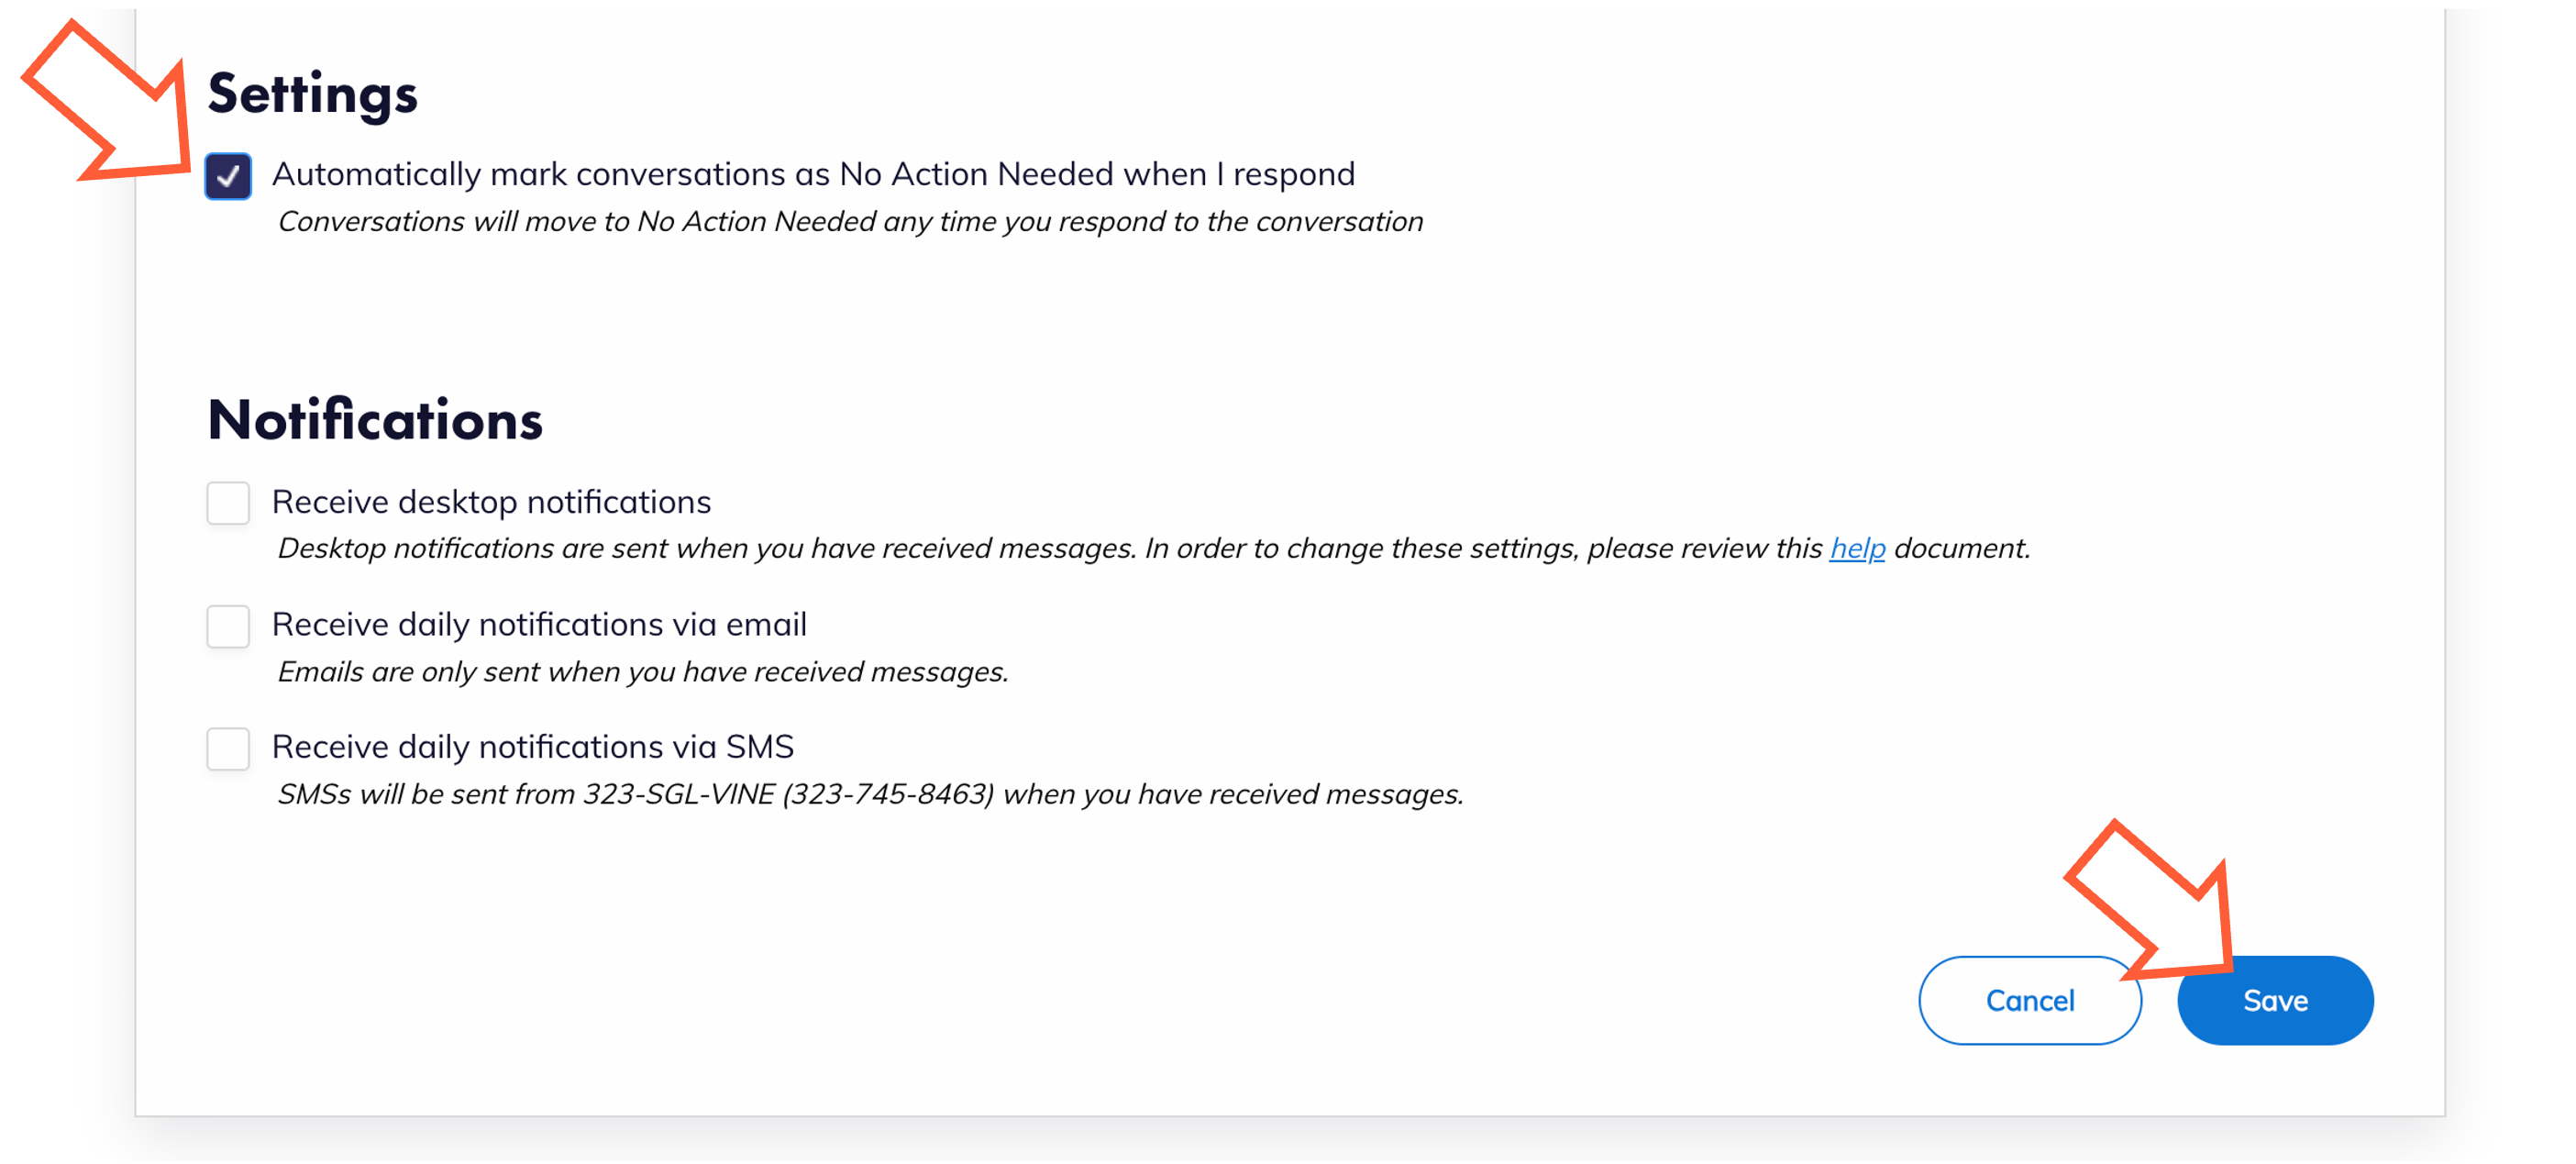Dismiss changes using Cancel
Screen dimensions: 2576x1164
2030,1000
